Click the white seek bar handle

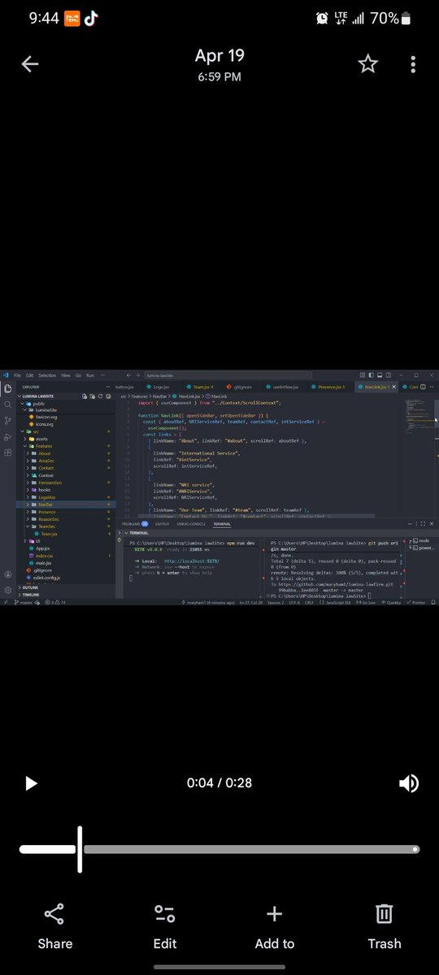click(x=80, y=849)
